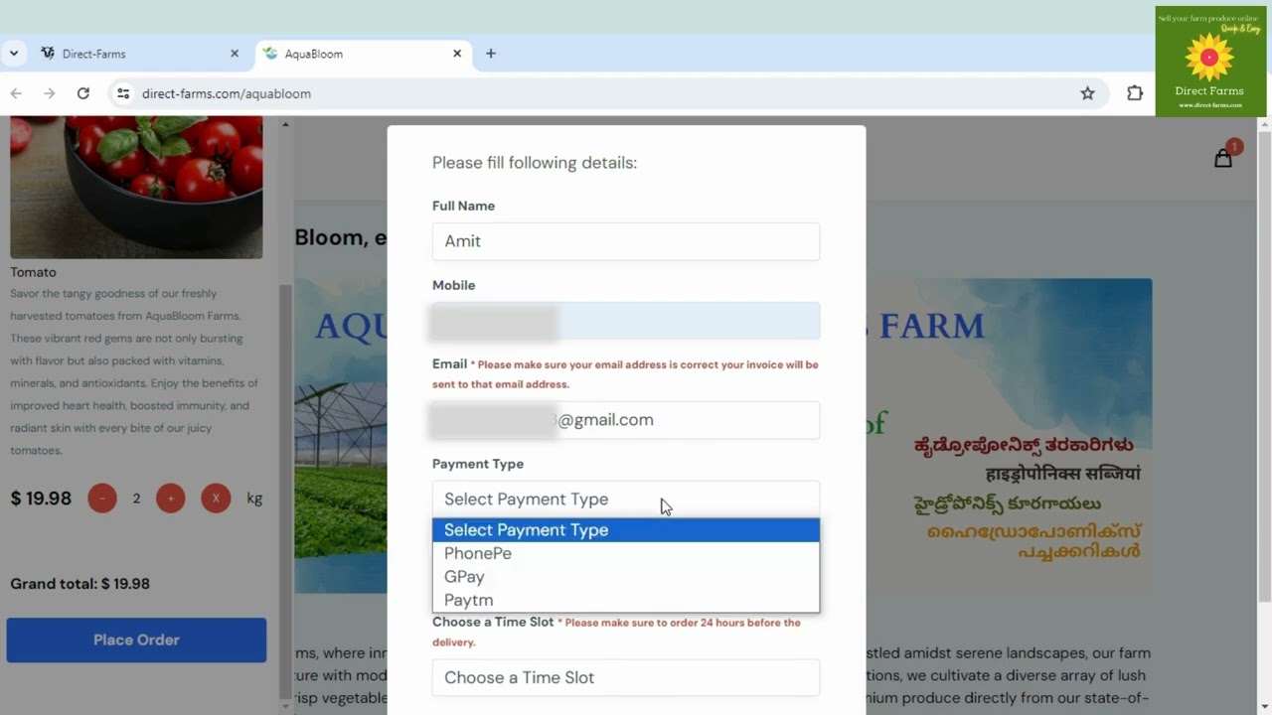Close the Direct-Farms tab

235,54
